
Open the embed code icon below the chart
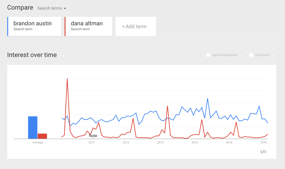click(263, 152)
